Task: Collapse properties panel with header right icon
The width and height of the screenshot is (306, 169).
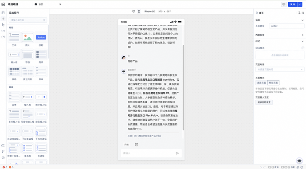Action: coord(303,13)
